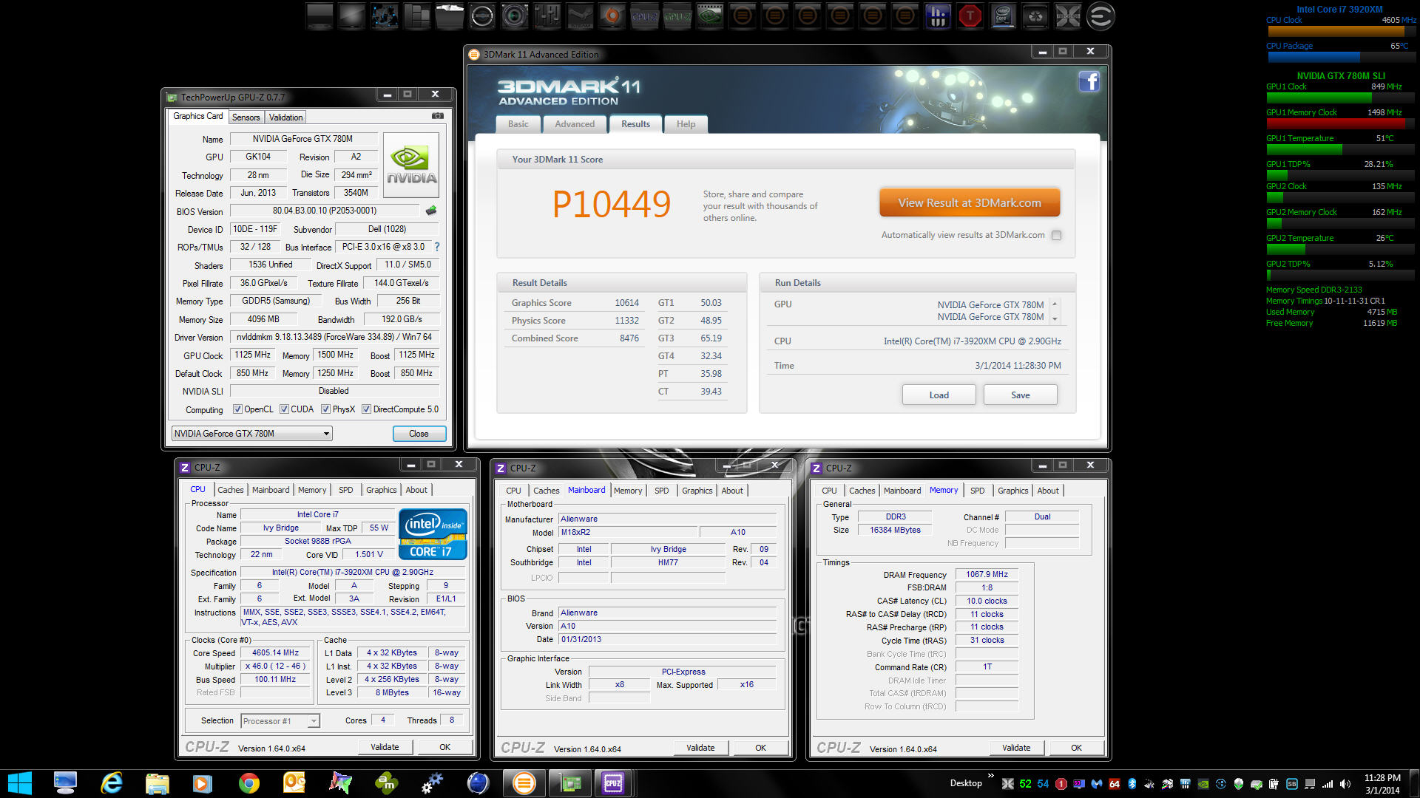Image resolution: width=1420 pixels, height=798 pixels.
Task: Click the Run Details GPU list down arrow
Action: [x=1055, y=319]
